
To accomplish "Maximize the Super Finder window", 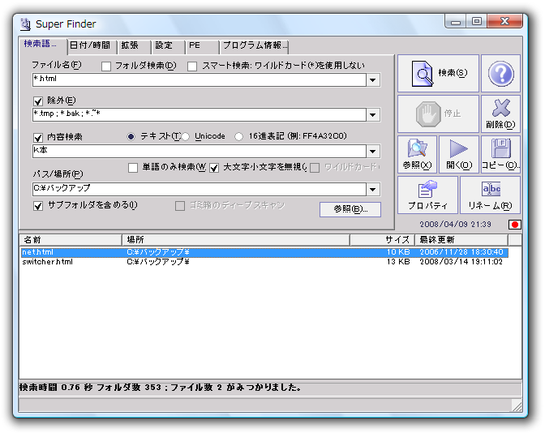I will (477, 22).
